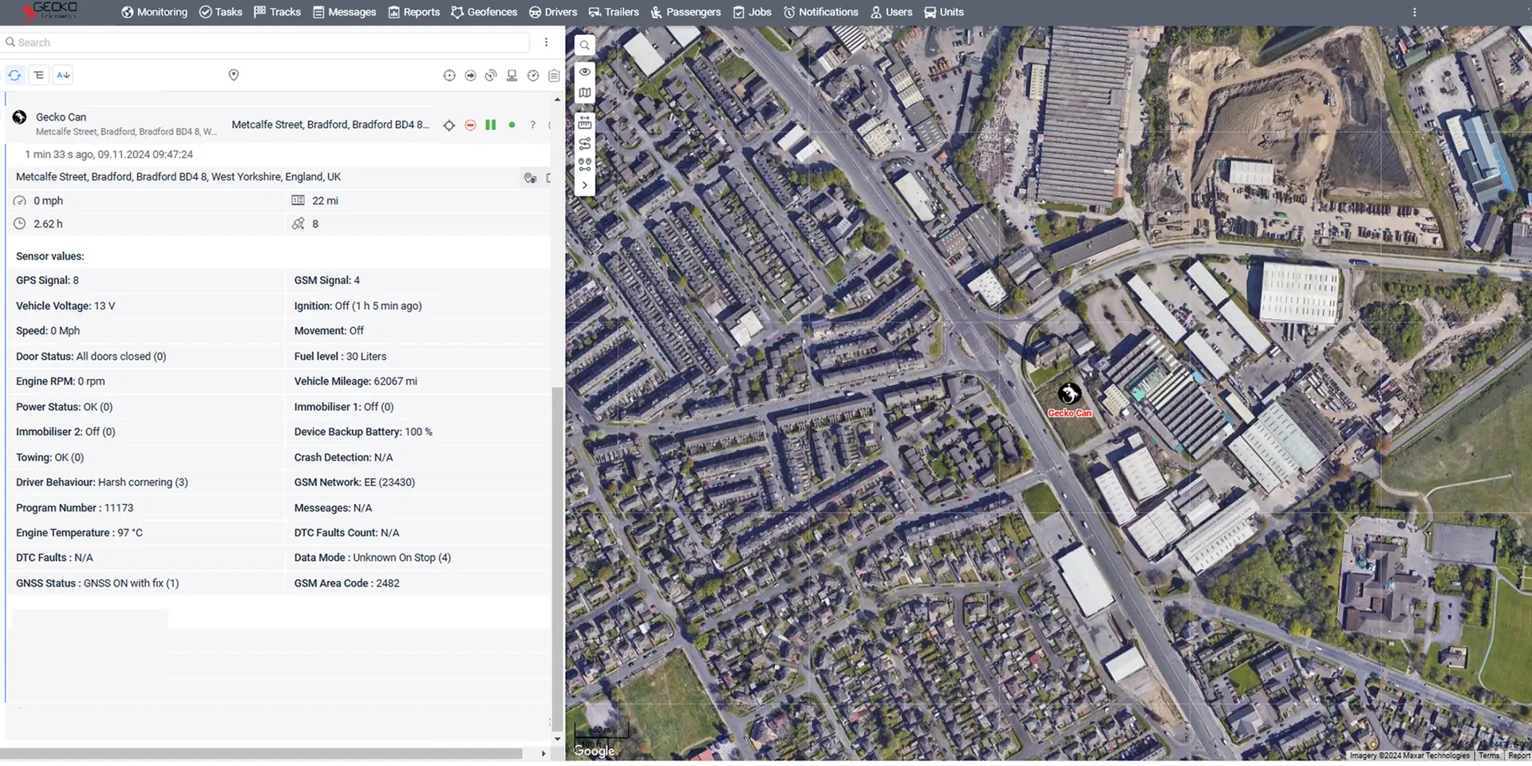Screen dimensions: 1532x766
Task: Click the red no-entry status icon
Action: tap(470, 125)
